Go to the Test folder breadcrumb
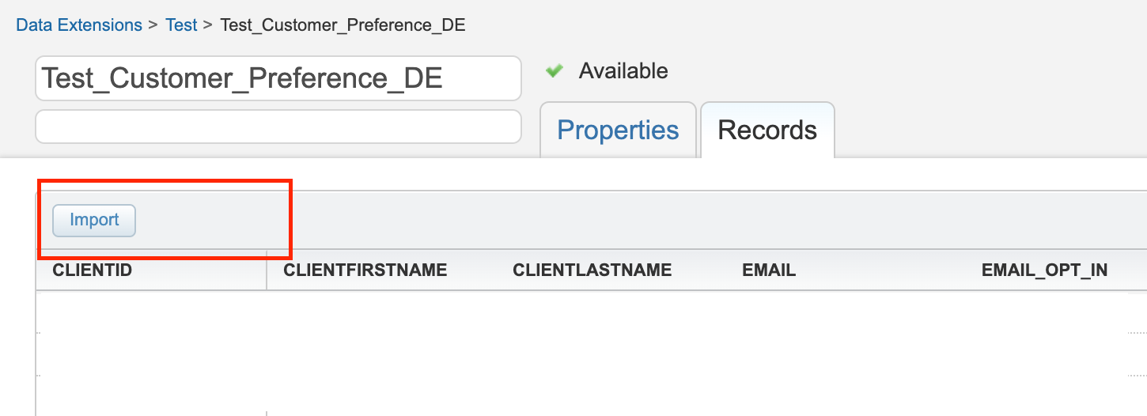The image size is (1147, 416). 181,25
